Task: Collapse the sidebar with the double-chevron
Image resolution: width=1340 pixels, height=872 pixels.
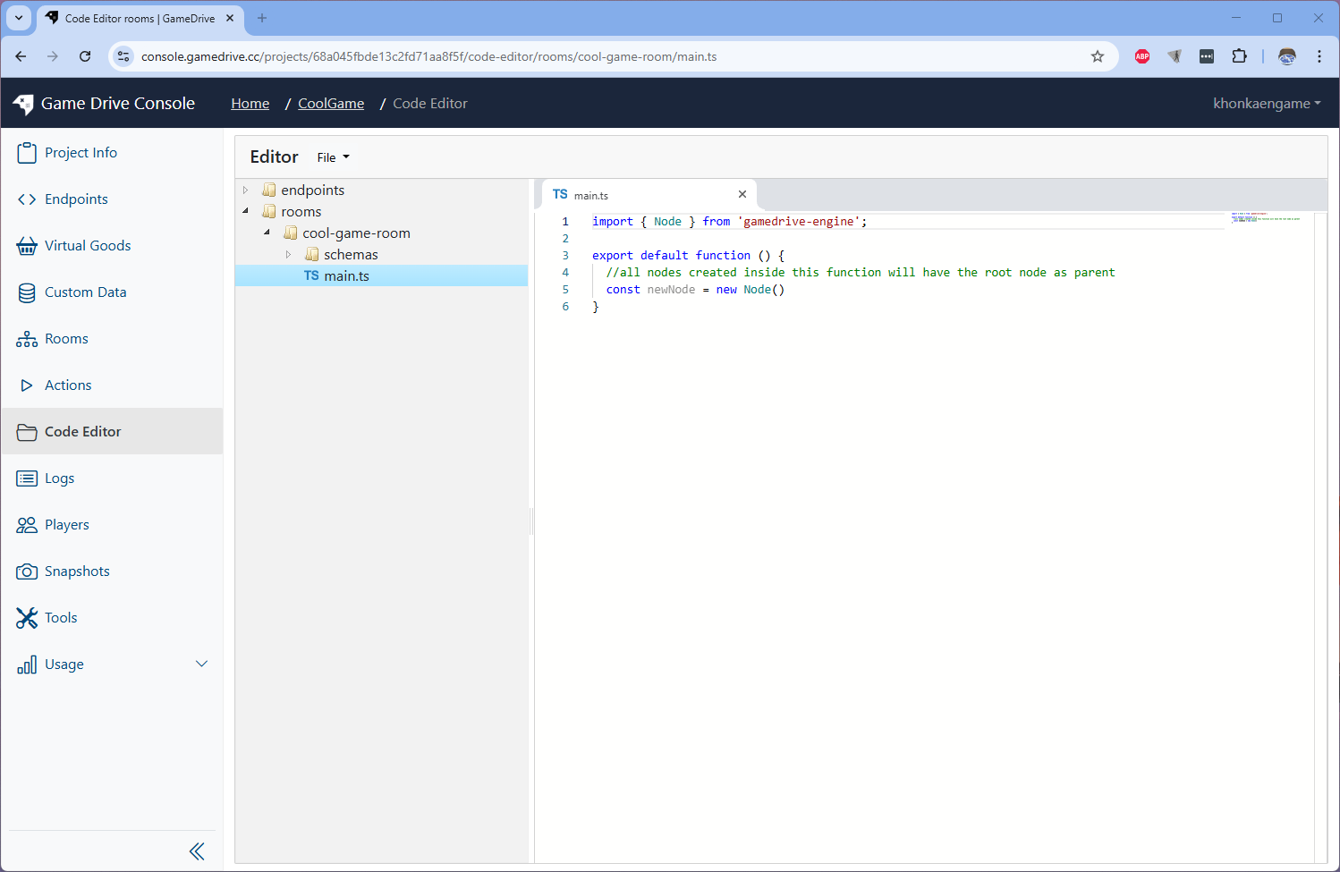Action: coord(197,851)
